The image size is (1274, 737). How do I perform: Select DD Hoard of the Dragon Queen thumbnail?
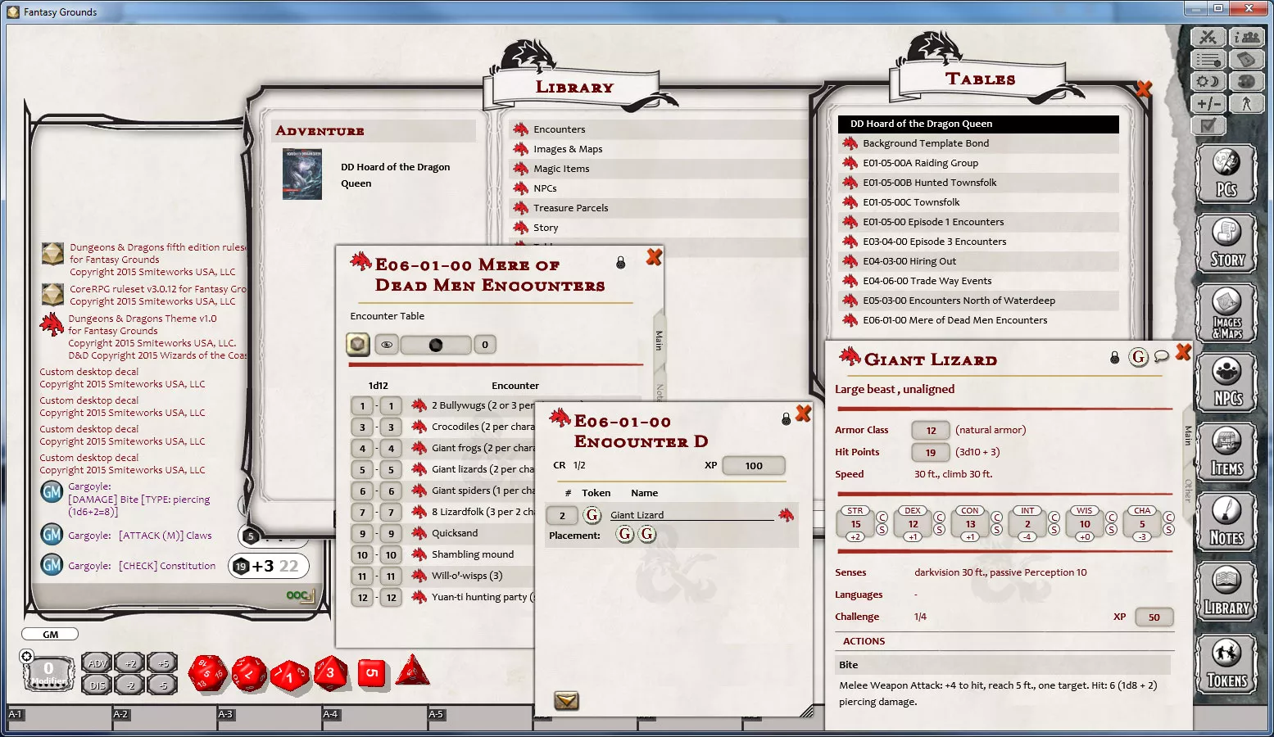302,174
